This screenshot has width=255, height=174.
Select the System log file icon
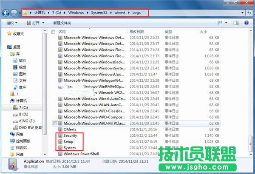60,148
